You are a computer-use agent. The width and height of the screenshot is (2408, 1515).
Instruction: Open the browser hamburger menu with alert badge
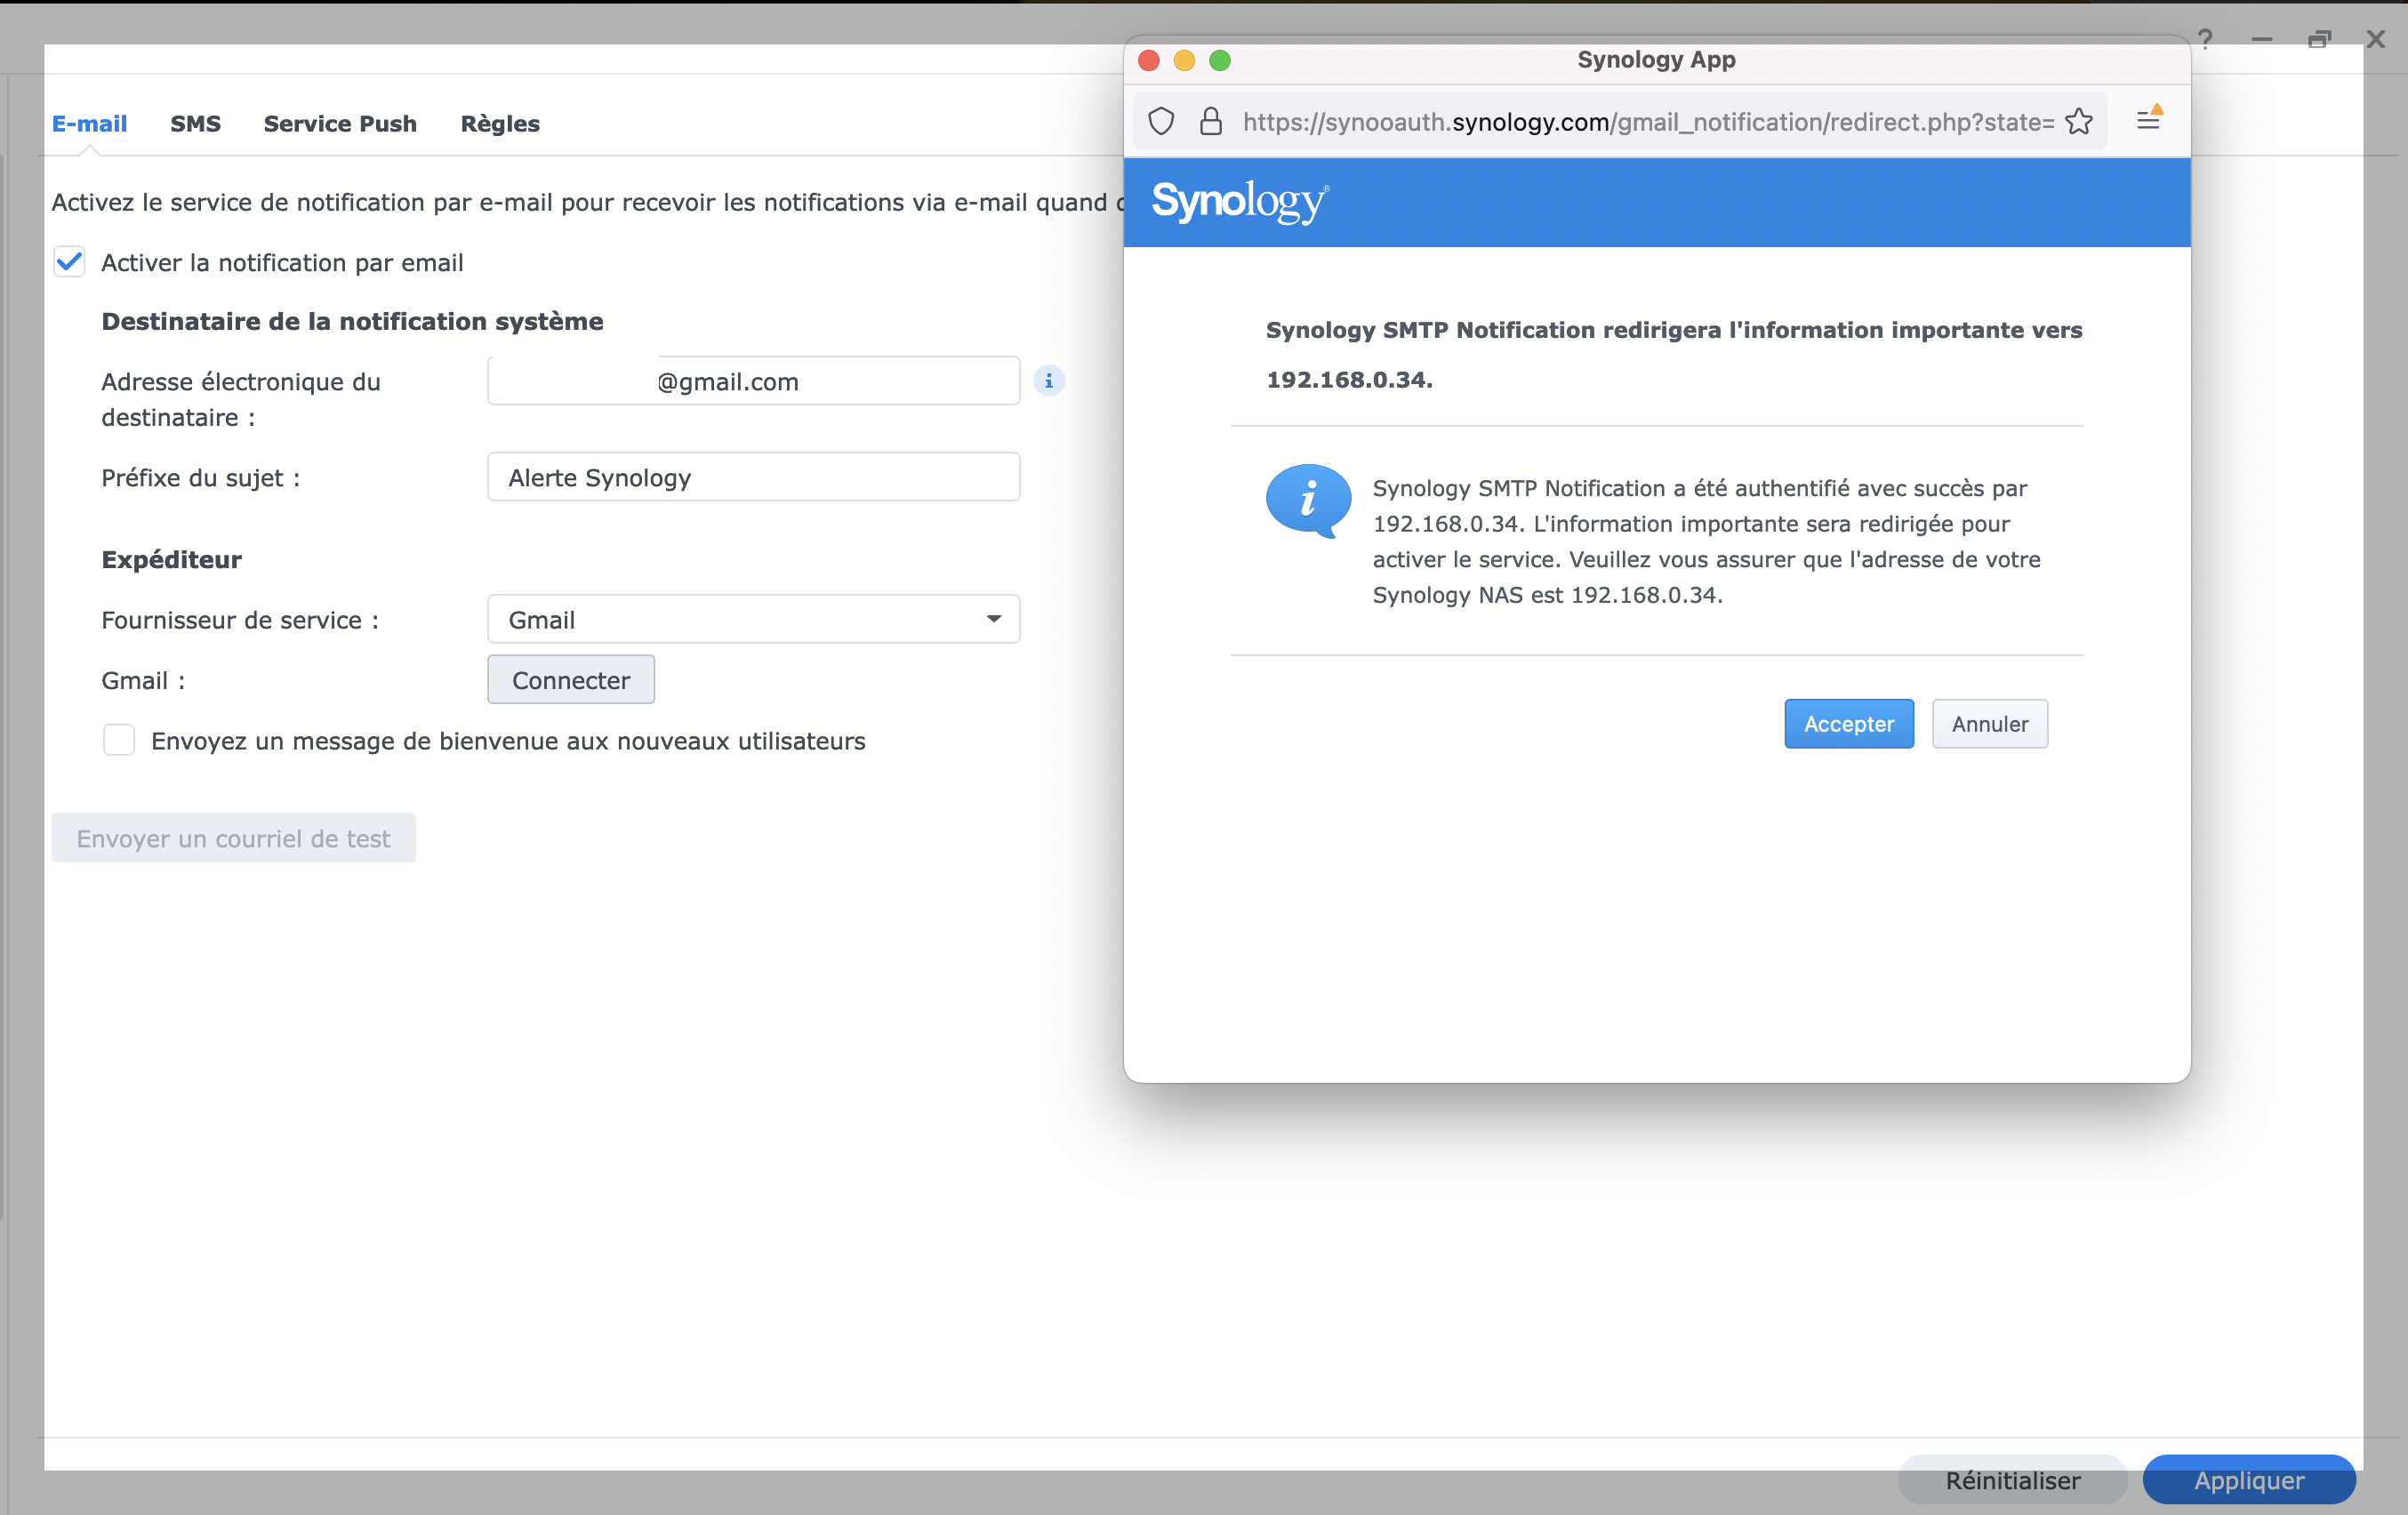tap(2148, 120)
